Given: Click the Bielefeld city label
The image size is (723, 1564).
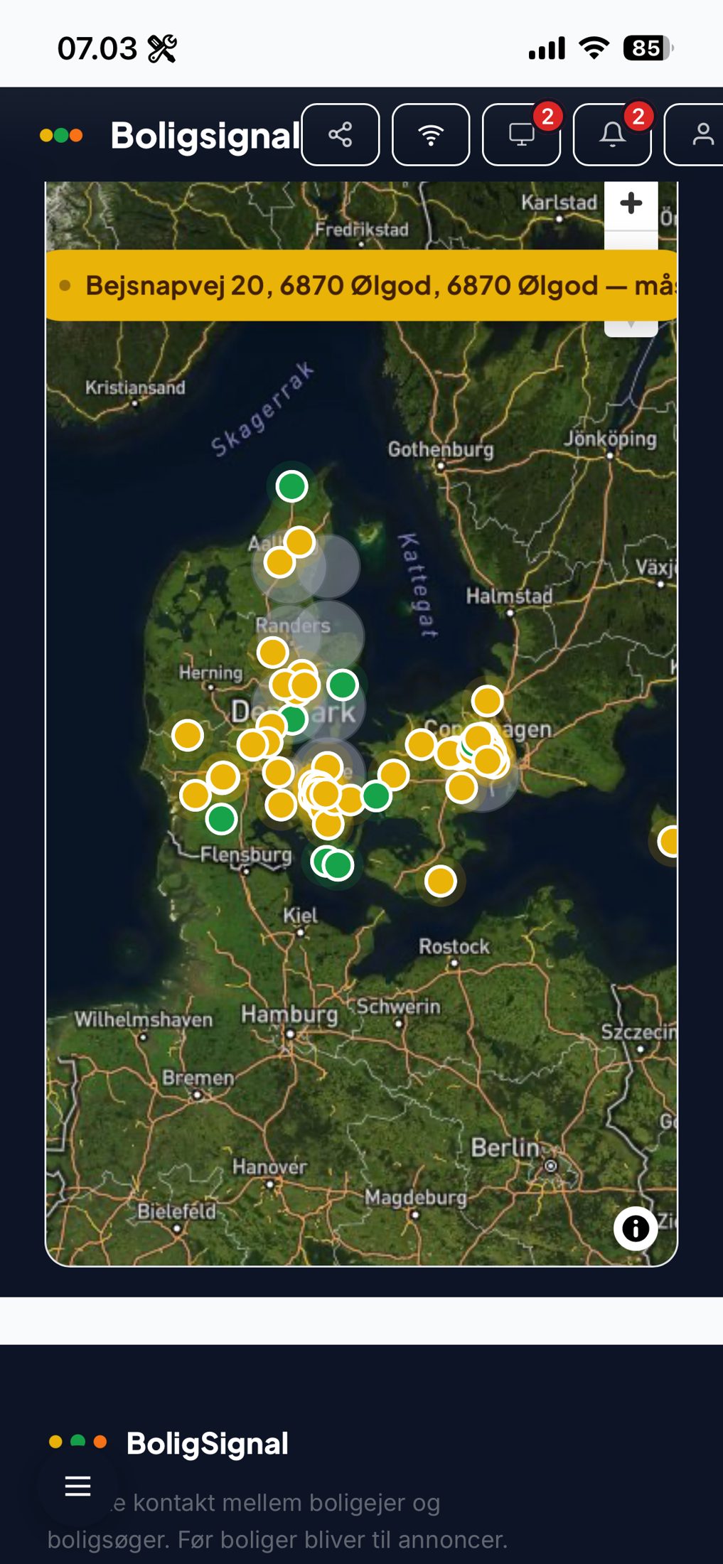Looking at the screenshot, I should [x=176, y=1211].
